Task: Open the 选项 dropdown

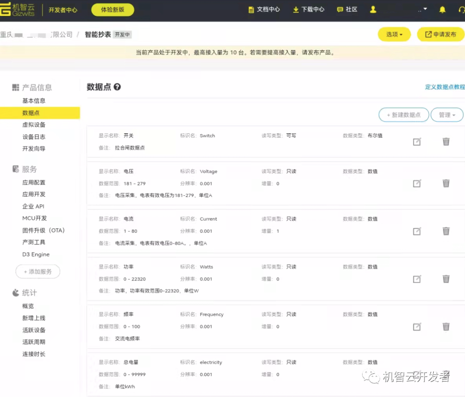Action: [394, 34]
